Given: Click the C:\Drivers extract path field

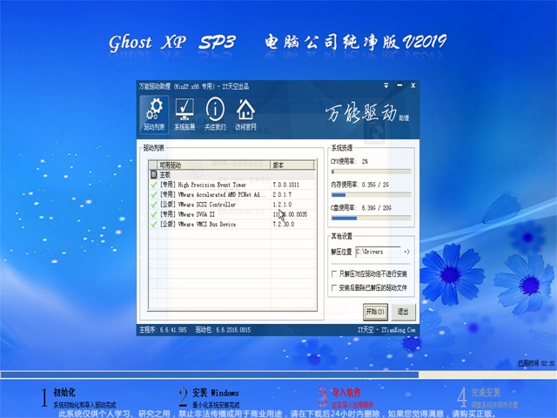Looking at the screenshot, I should coord(378,252).
